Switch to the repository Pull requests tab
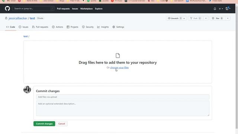Viewport: 238px width, 134px height. (40, 27)
